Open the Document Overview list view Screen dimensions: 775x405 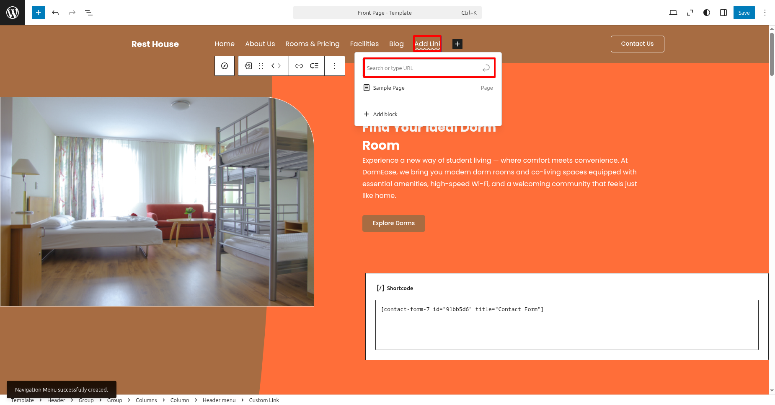89,13
